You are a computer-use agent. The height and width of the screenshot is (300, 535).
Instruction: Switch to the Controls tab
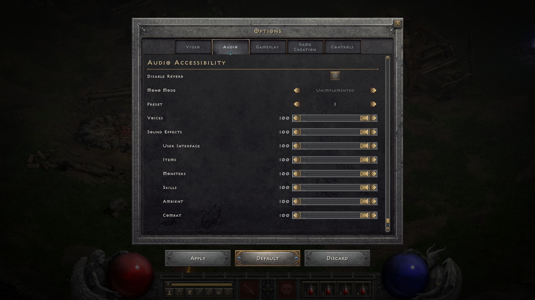click(342, 46)
